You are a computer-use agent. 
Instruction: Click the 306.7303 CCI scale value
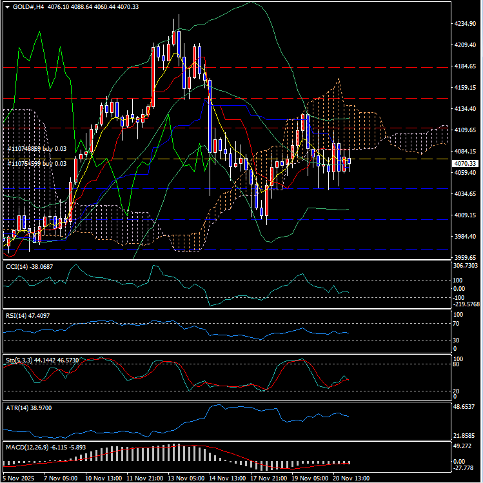tap(467, 265)
